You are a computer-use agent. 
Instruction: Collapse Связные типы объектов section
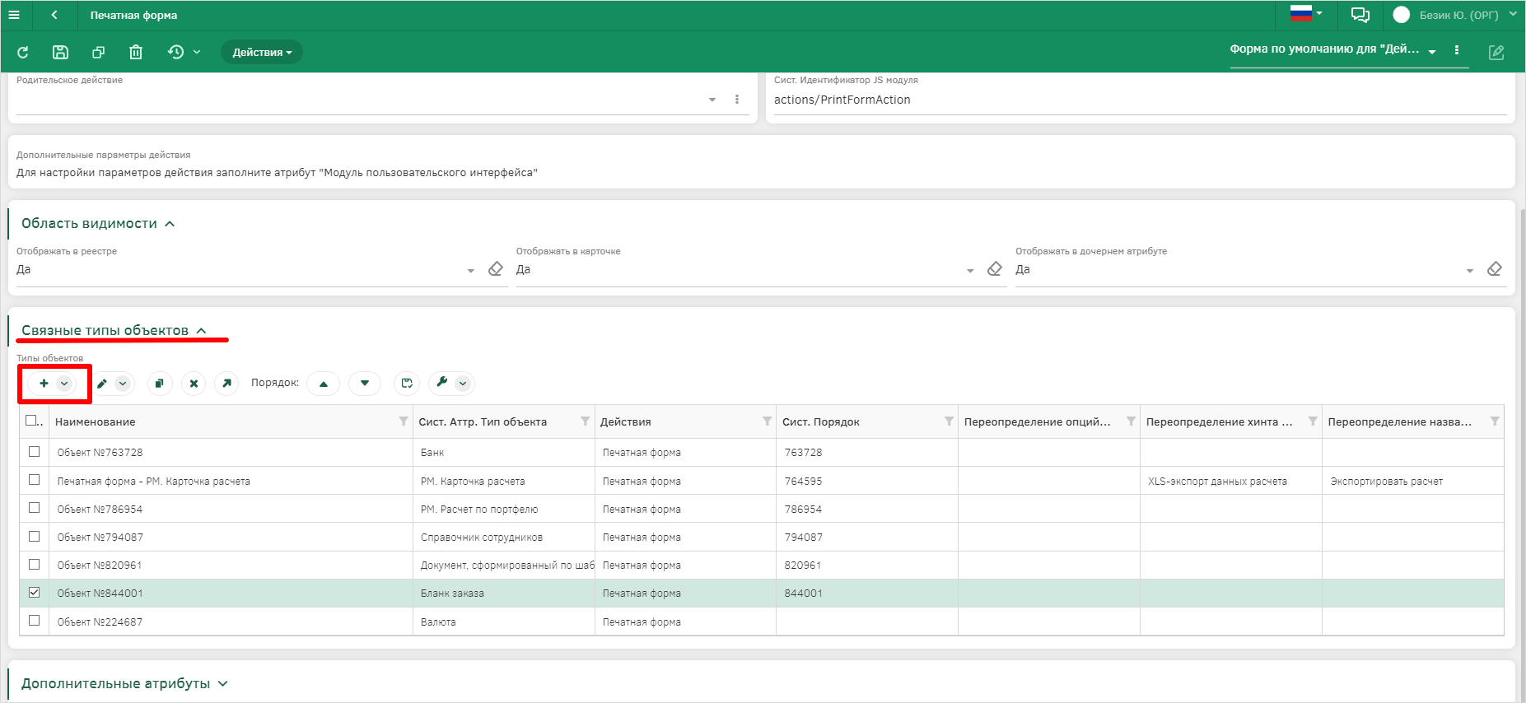(114, 331)
